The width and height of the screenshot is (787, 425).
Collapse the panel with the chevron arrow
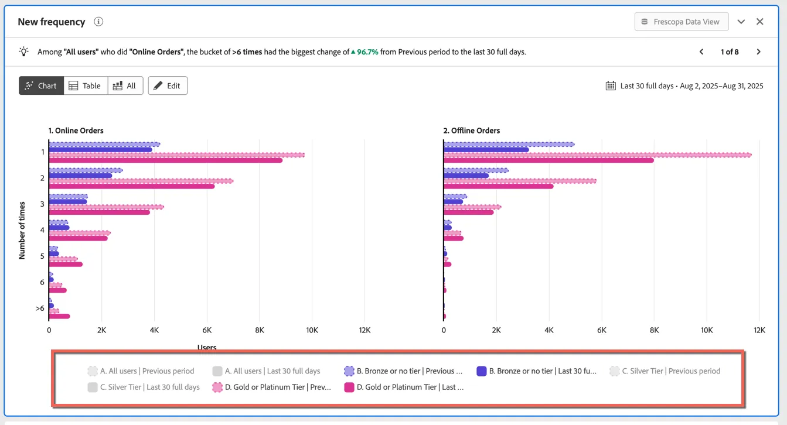pos(741,22)
